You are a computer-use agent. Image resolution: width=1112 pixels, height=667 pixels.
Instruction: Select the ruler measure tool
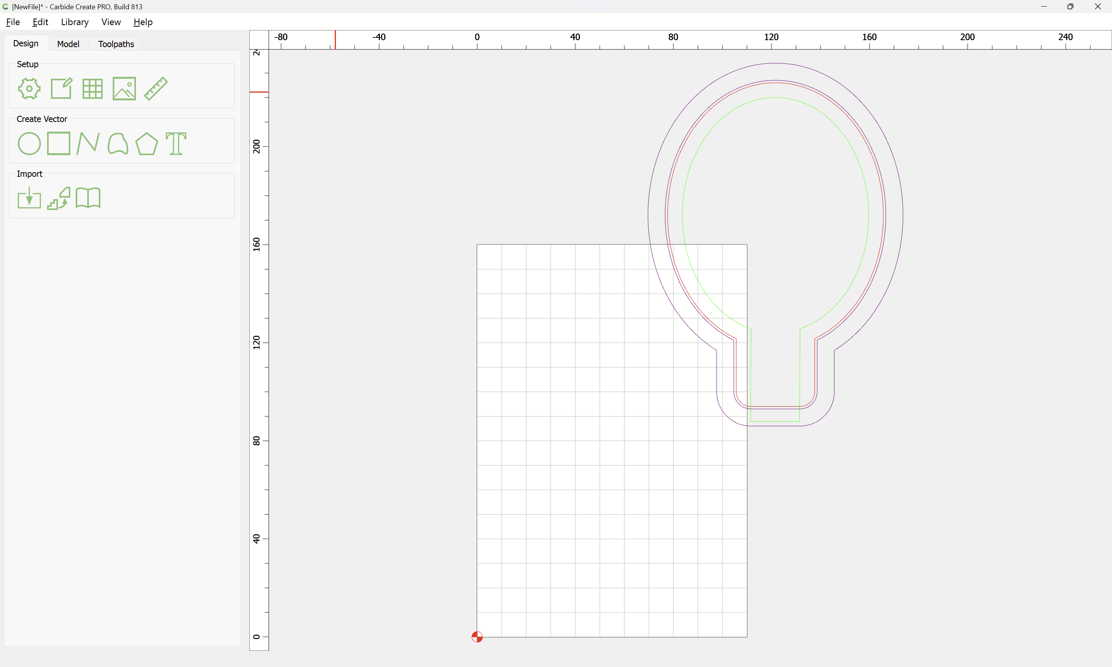tap(156, 88)
